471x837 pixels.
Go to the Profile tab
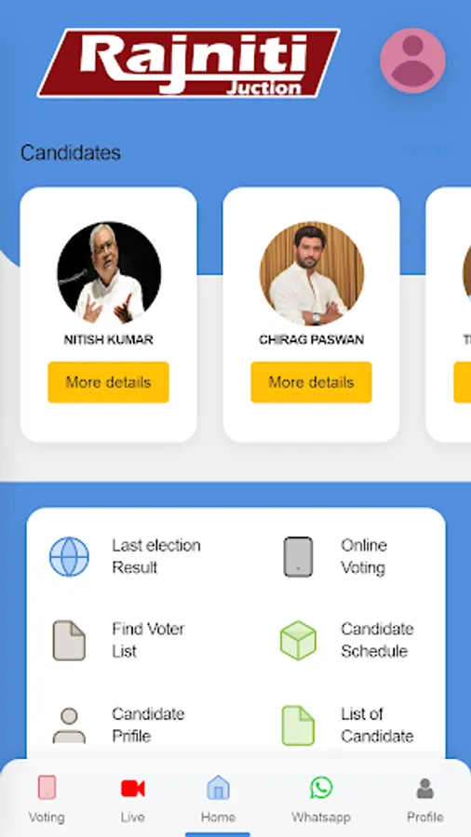(x=425, y=799)
